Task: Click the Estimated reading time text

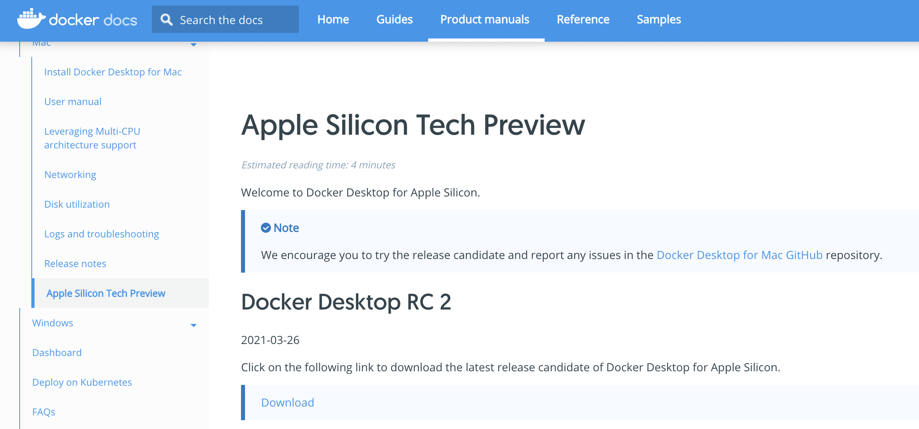Action: (x=318, y=165)
